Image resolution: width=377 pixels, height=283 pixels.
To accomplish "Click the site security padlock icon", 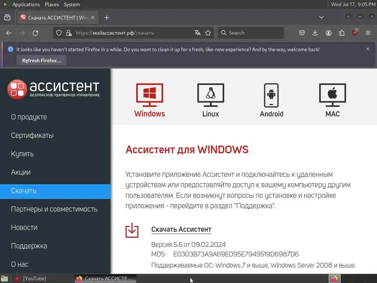I will 69,33.
